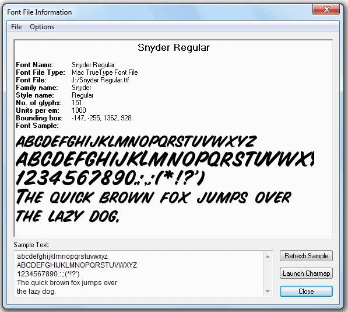Click the lowercase alphabet line in sample text
The height and width of the screenshot is (312, 348).
62,256
